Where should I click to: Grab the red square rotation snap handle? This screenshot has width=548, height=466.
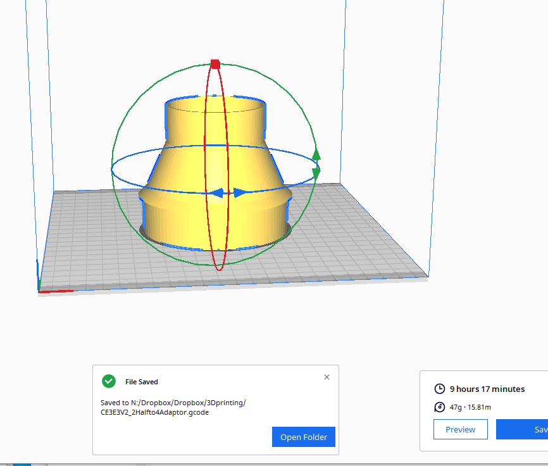tap(215, 64)
